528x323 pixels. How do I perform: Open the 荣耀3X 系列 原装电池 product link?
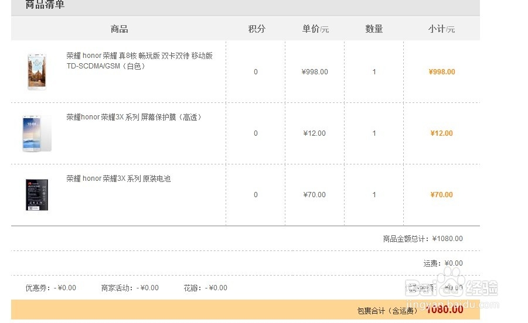pyautogui.click(x=118, y=179)
